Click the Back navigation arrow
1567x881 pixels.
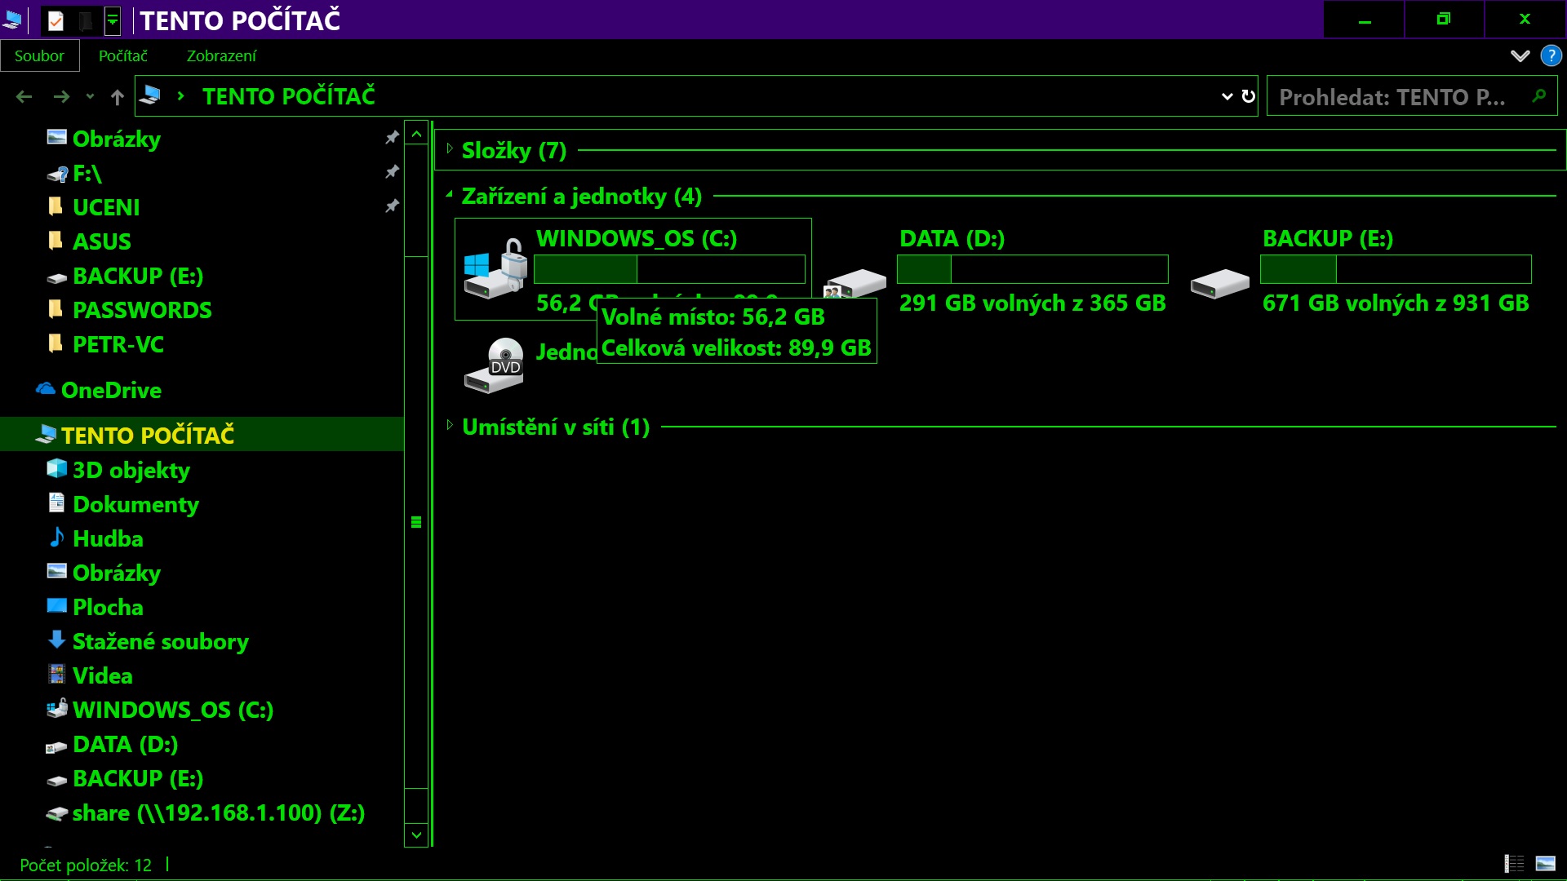pos(24,97)
